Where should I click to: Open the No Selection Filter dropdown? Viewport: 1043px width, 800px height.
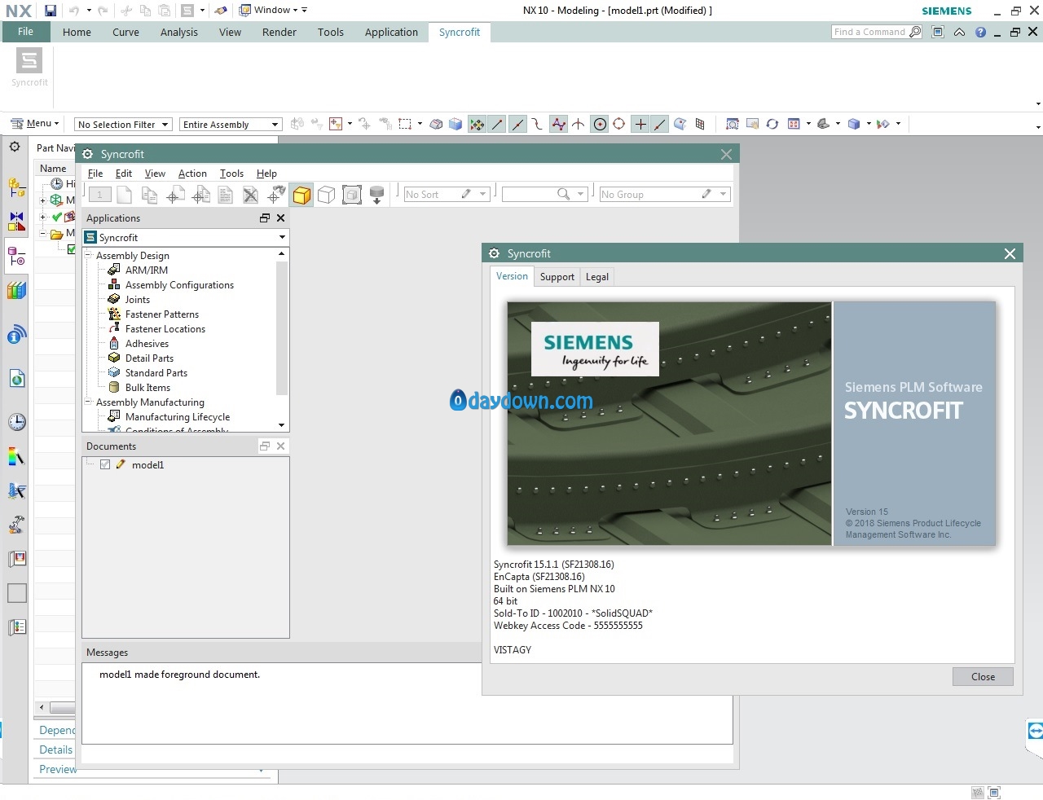tap(123, 125)
